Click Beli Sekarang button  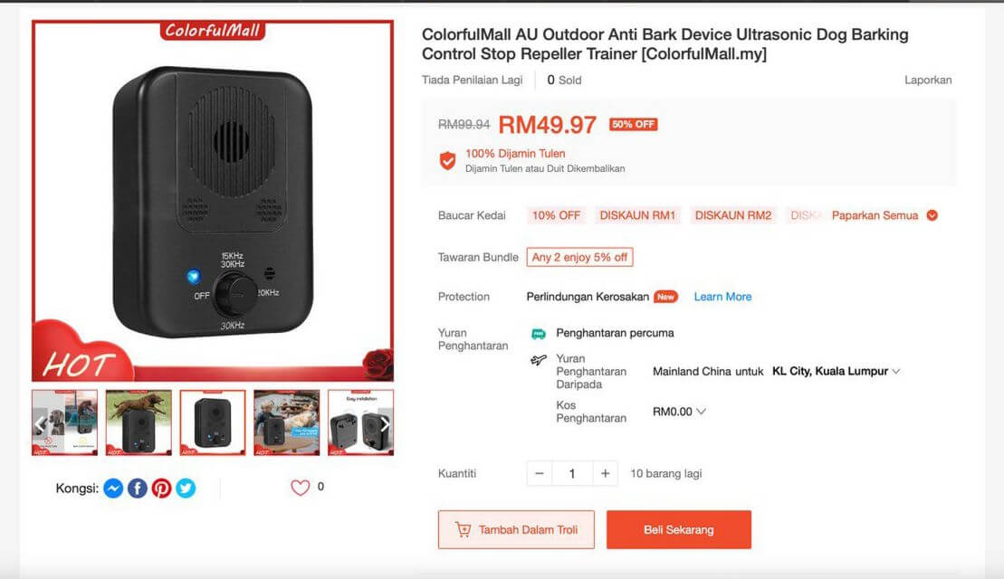point(679,530)
